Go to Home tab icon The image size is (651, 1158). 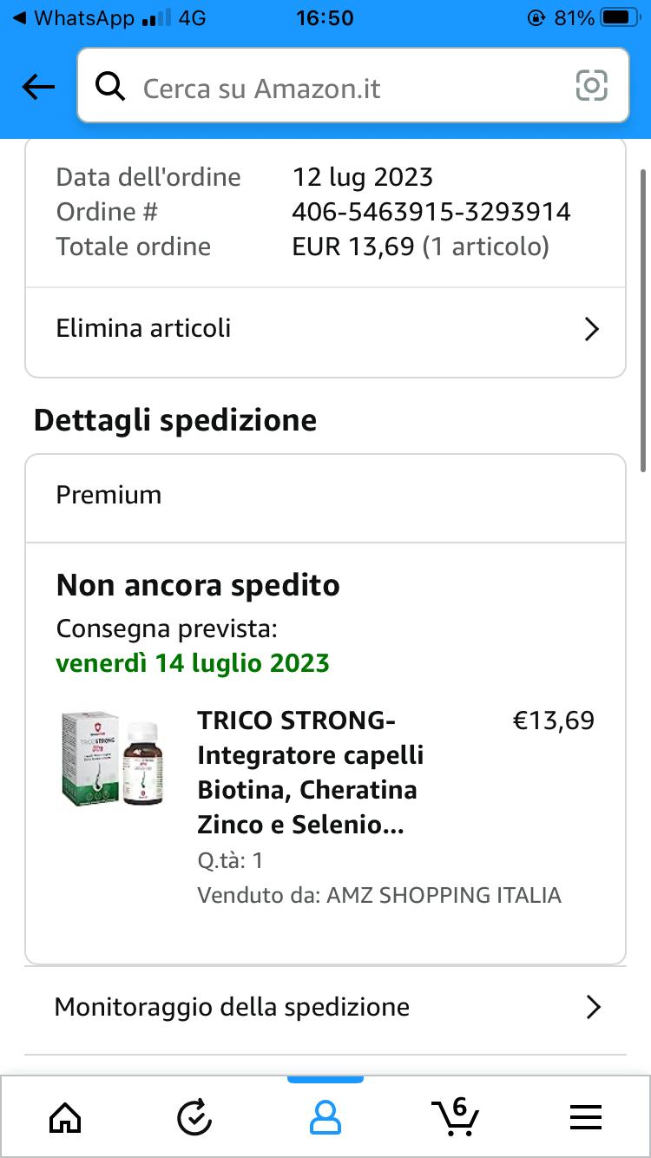coord(65,1117)
